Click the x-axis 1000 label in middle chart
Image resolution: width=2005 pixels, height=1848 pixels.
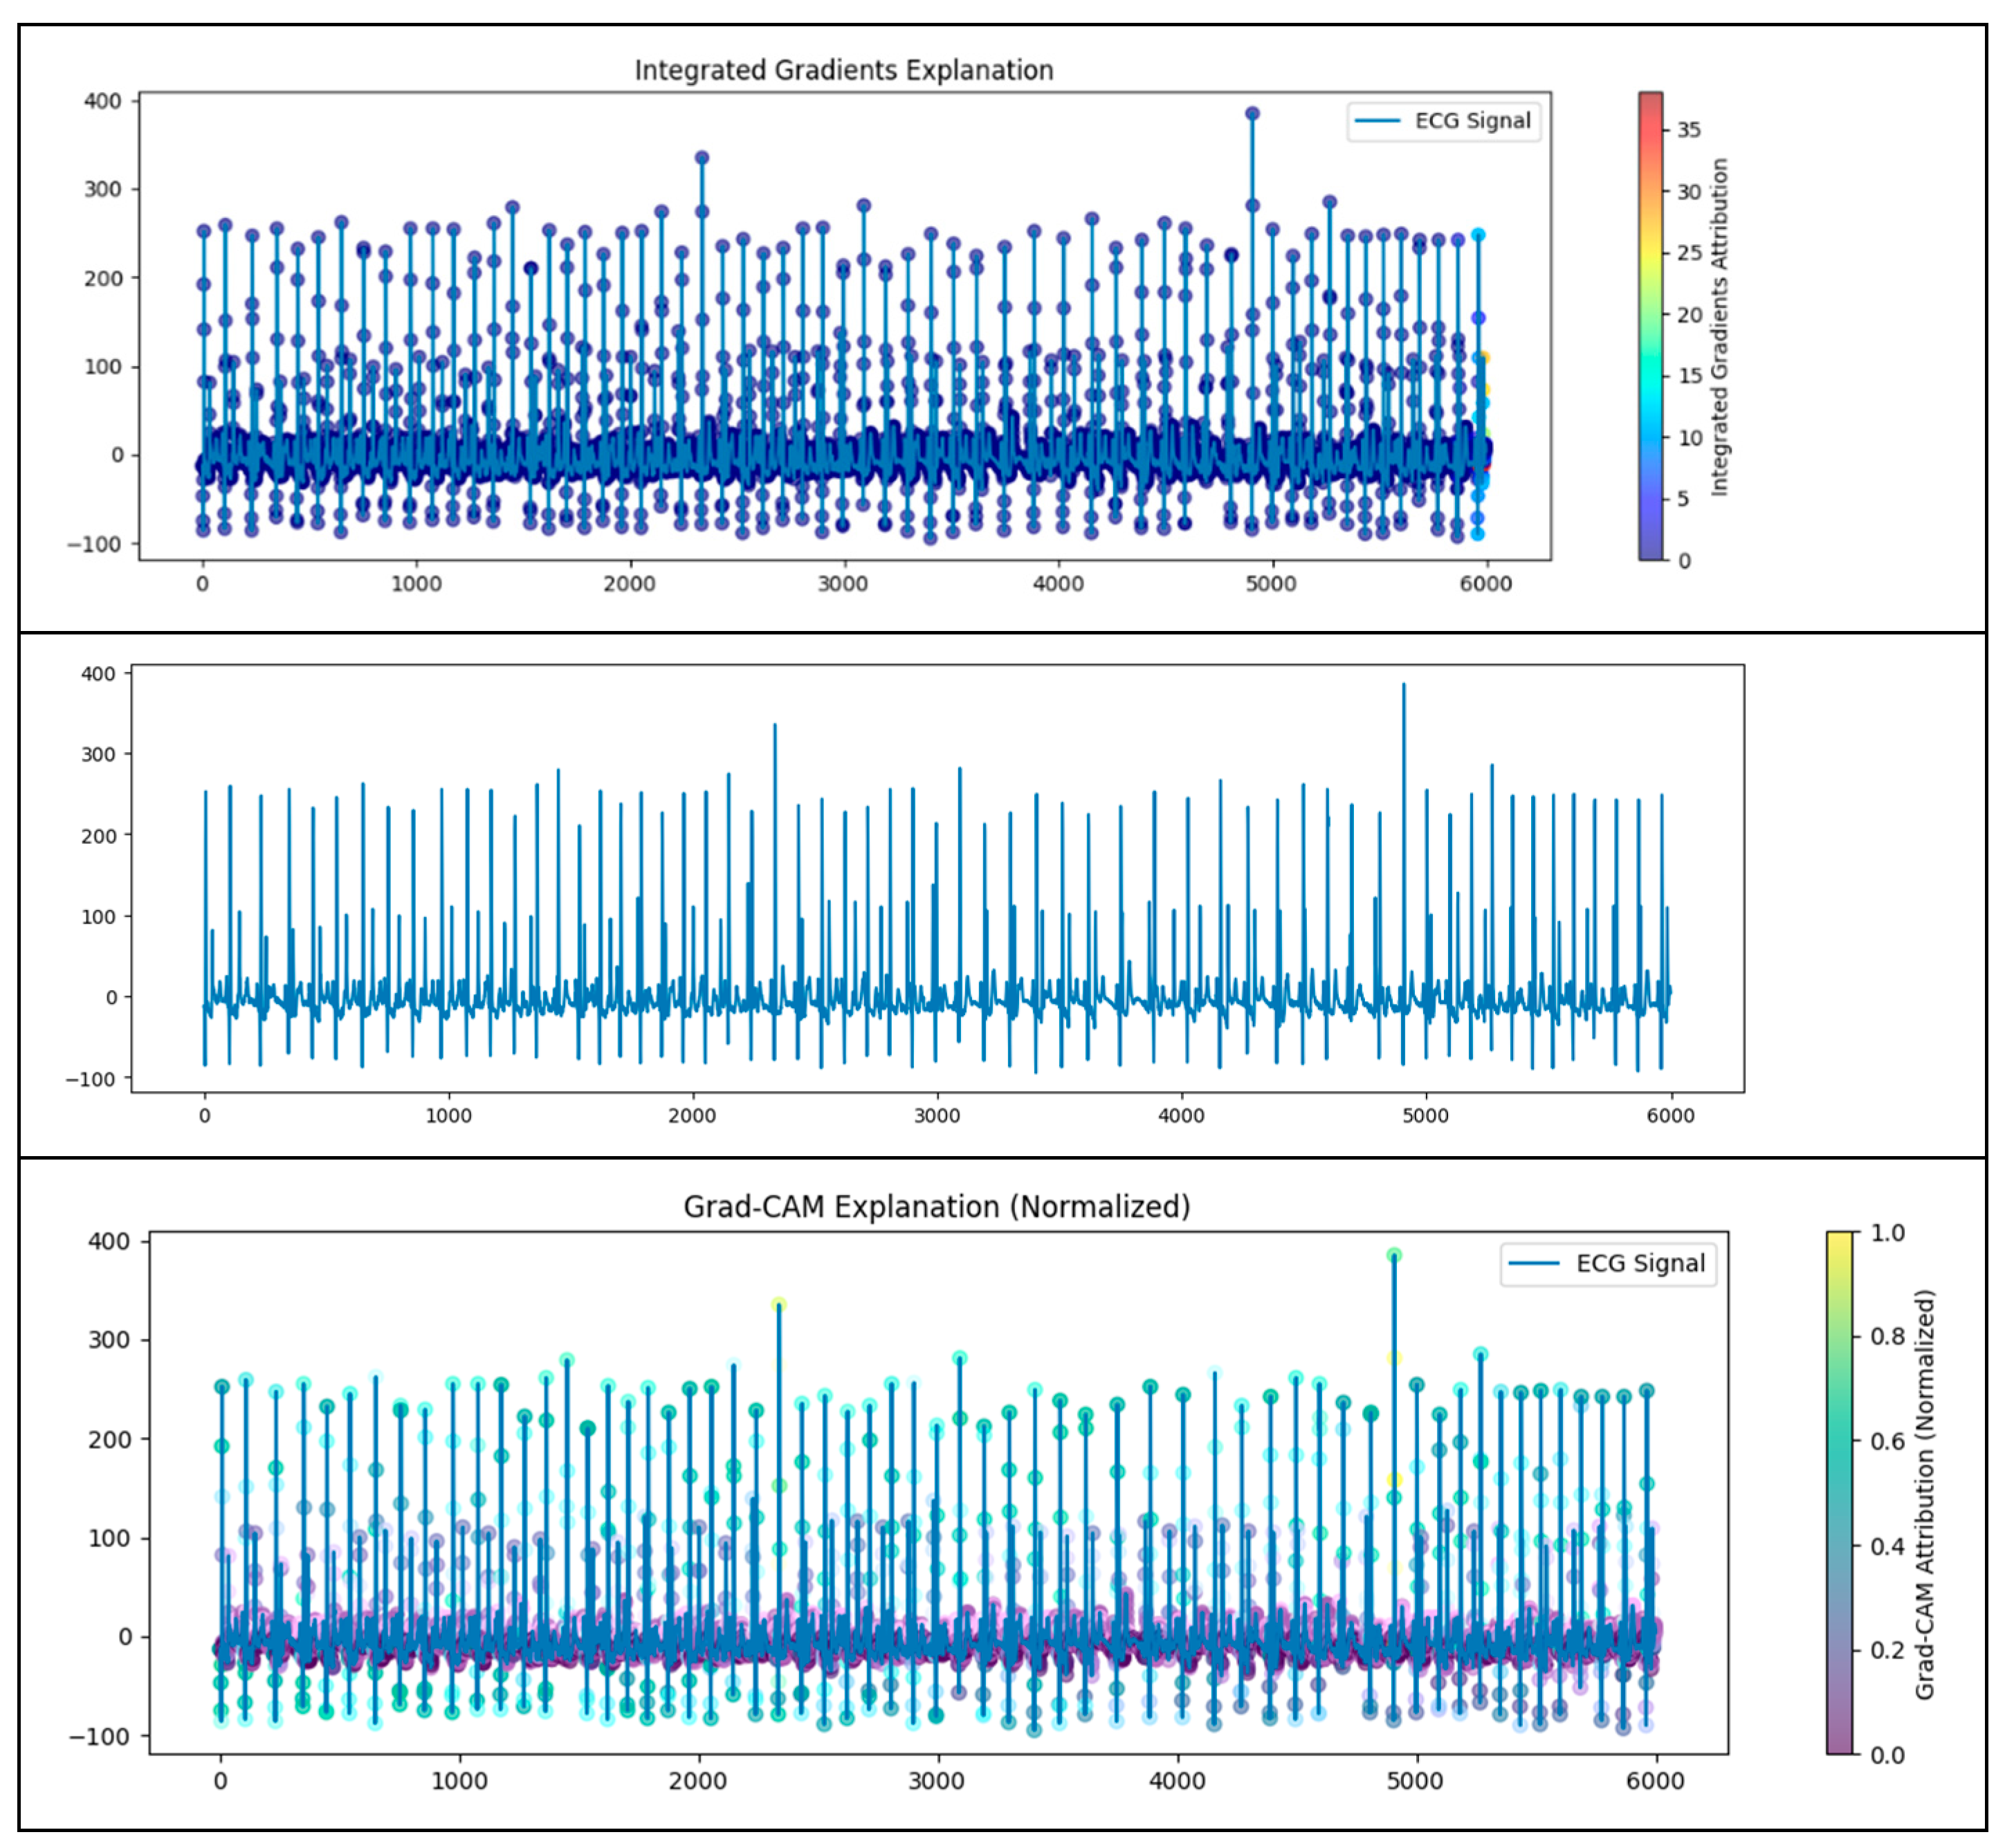(448, 1116)
